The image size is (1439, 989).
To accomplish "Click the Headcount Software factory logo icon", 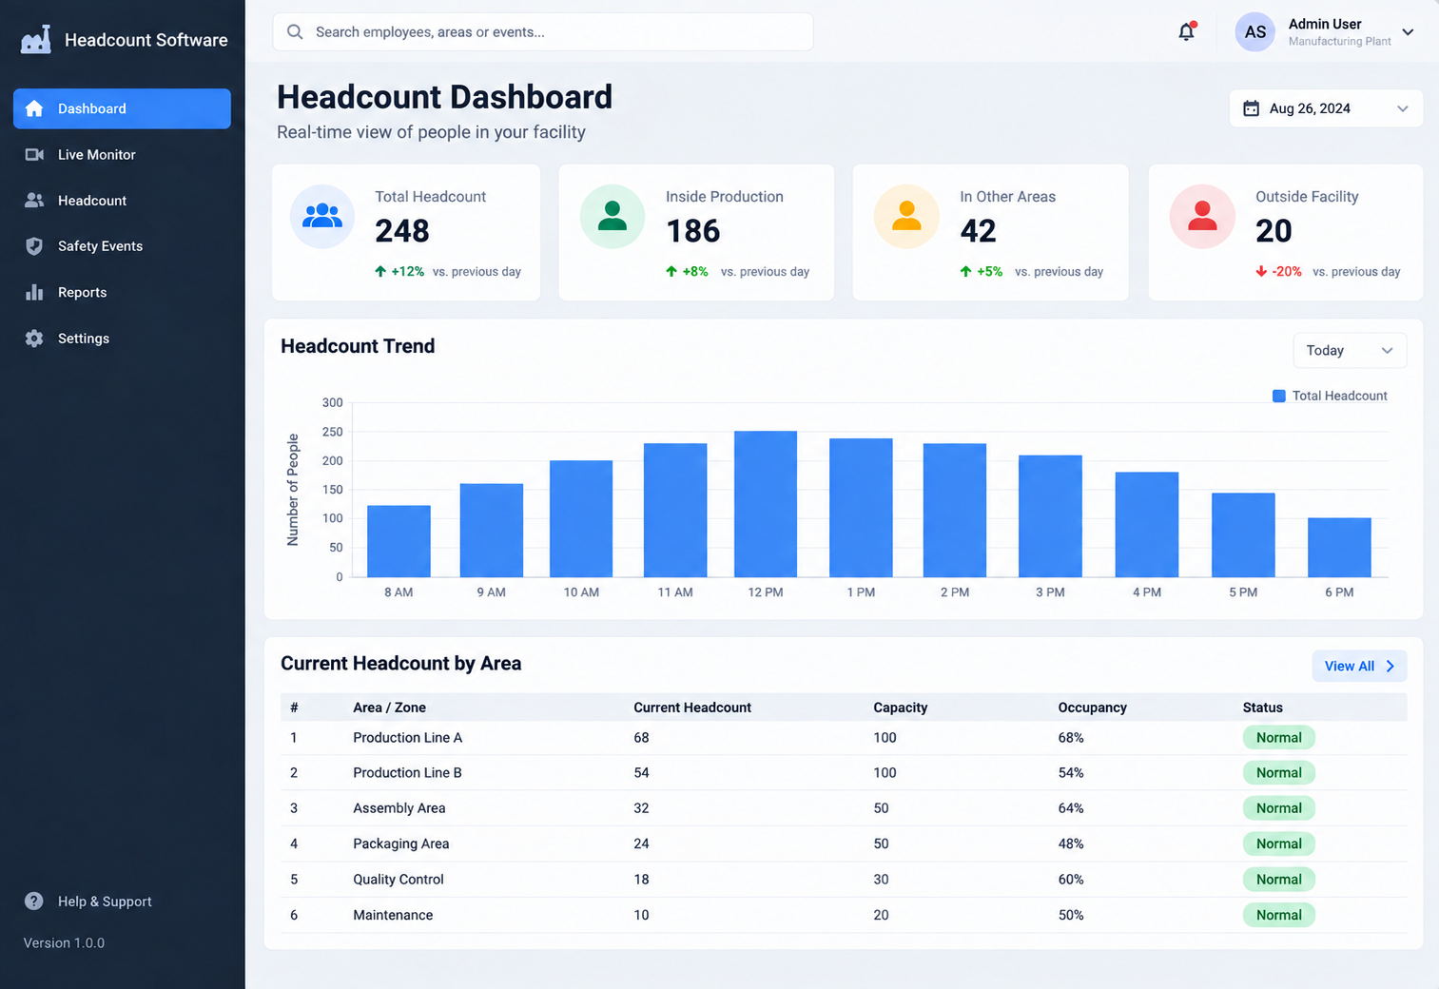I will [x=36, y=40].
